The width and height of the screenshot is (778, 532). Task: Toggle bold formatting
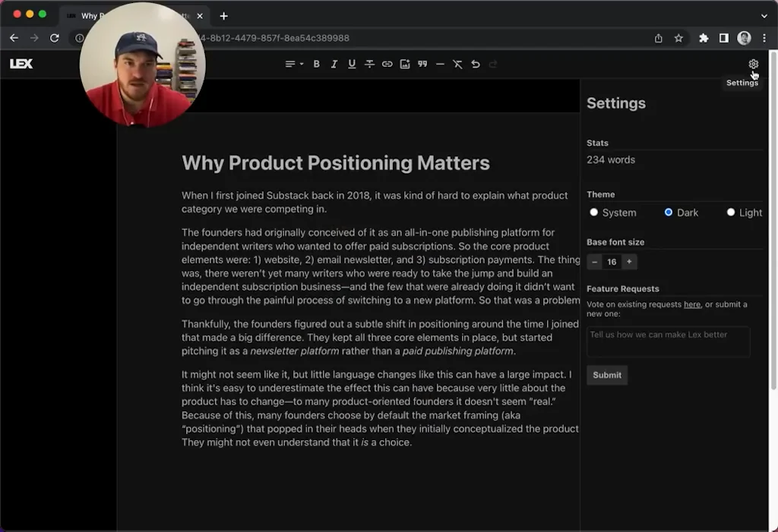316,64
